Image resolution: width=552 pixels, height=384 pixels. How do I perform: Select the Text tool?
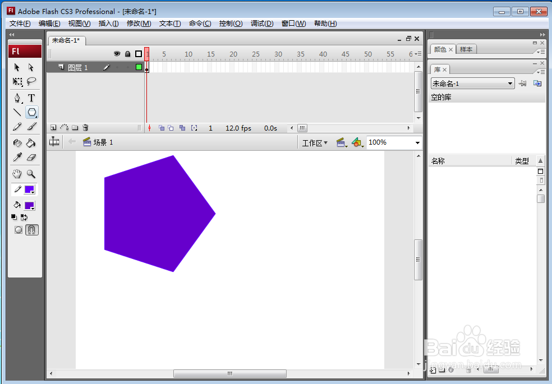coord(31,98)
